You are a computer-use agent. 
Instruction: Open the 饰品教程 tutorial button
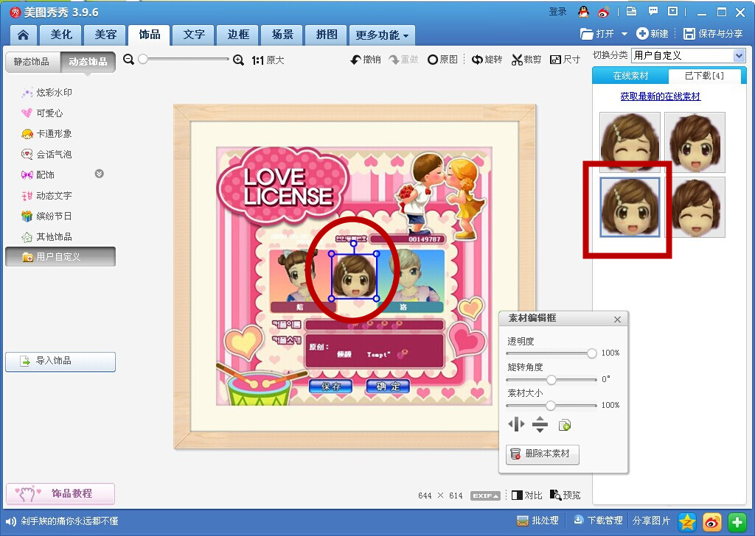[60, 493]
